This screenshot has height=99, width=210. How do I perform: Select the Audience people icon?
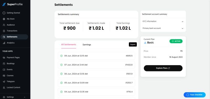(x=4, y=25)
